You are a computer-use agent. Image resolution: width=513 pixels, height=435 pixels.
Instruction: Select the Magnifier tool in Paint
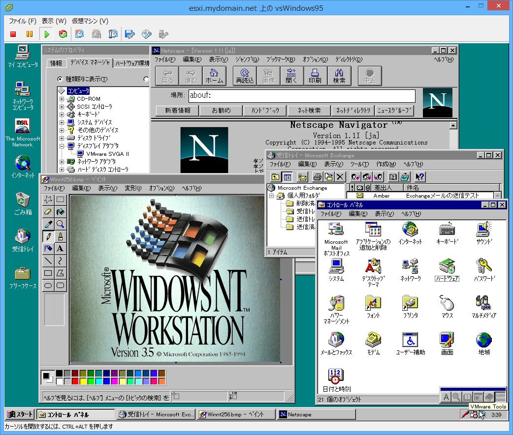pyautogui.click(x=60, y=224)
